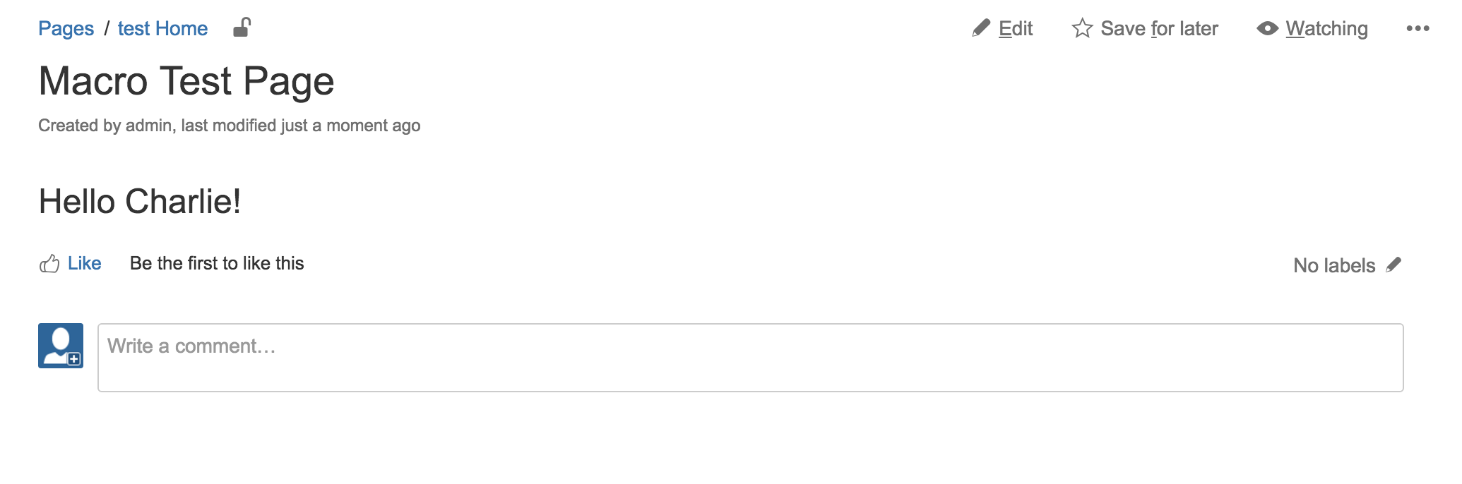Open the more actions ellipsis menu
Image resolution: width=1462 pixels, height=484 pixels.
pyautogui.click(x=1418, y=28)
